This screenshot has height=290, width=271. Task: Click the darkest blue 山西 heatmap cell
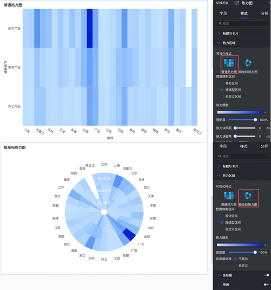89,28
